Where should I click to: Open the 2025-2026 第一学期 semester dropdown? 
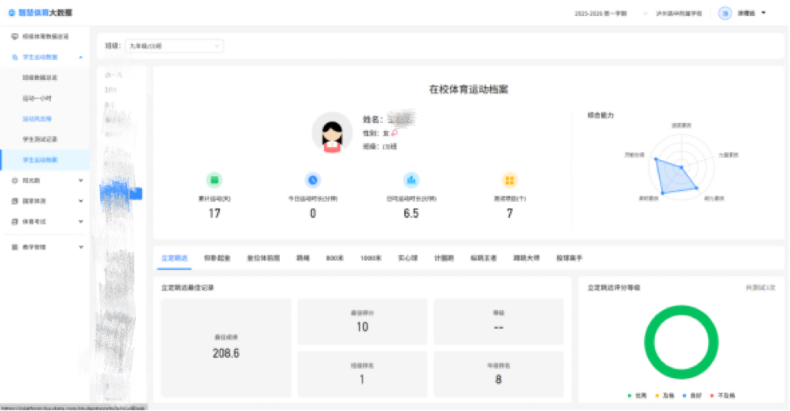click(x=609, y=13)
